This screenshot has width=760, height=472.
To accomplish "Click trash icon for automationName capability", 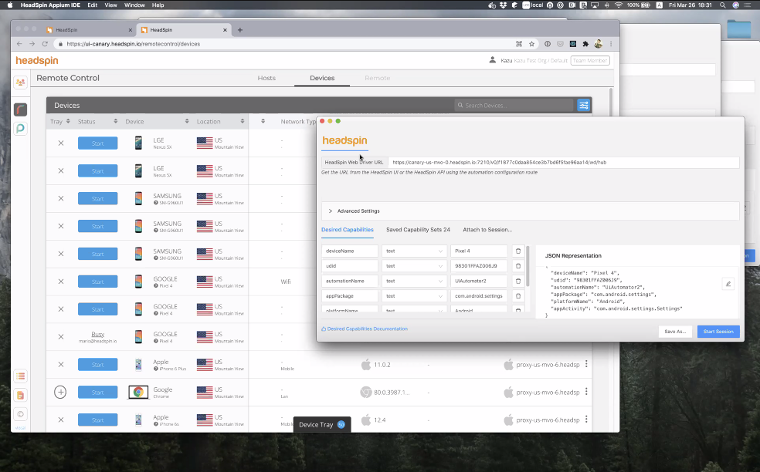I will [x=518, y=281].
